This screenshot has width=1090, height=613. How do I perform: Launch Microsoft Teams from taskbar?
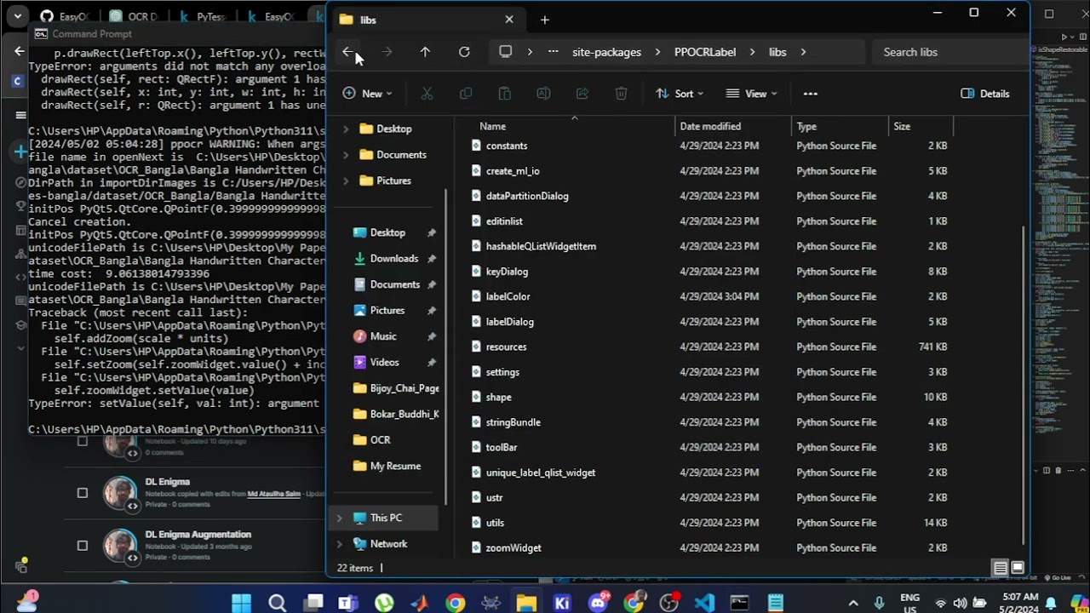[348, 604]
